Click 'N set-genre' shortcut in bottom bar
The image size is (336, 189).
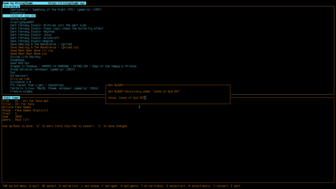[x=129, y=186]
